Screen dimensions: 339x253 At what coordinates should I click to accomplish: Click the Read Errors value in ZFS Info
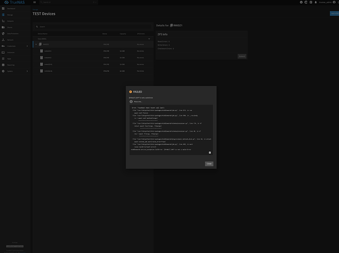[x=169, y=41]
